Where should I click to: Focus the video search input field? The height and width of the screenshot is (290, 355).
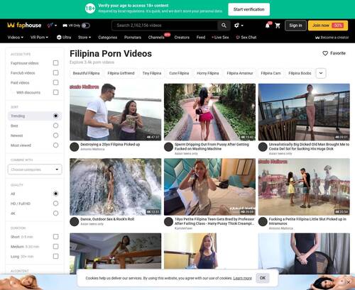pyautogui.click(x=165, y=26)
